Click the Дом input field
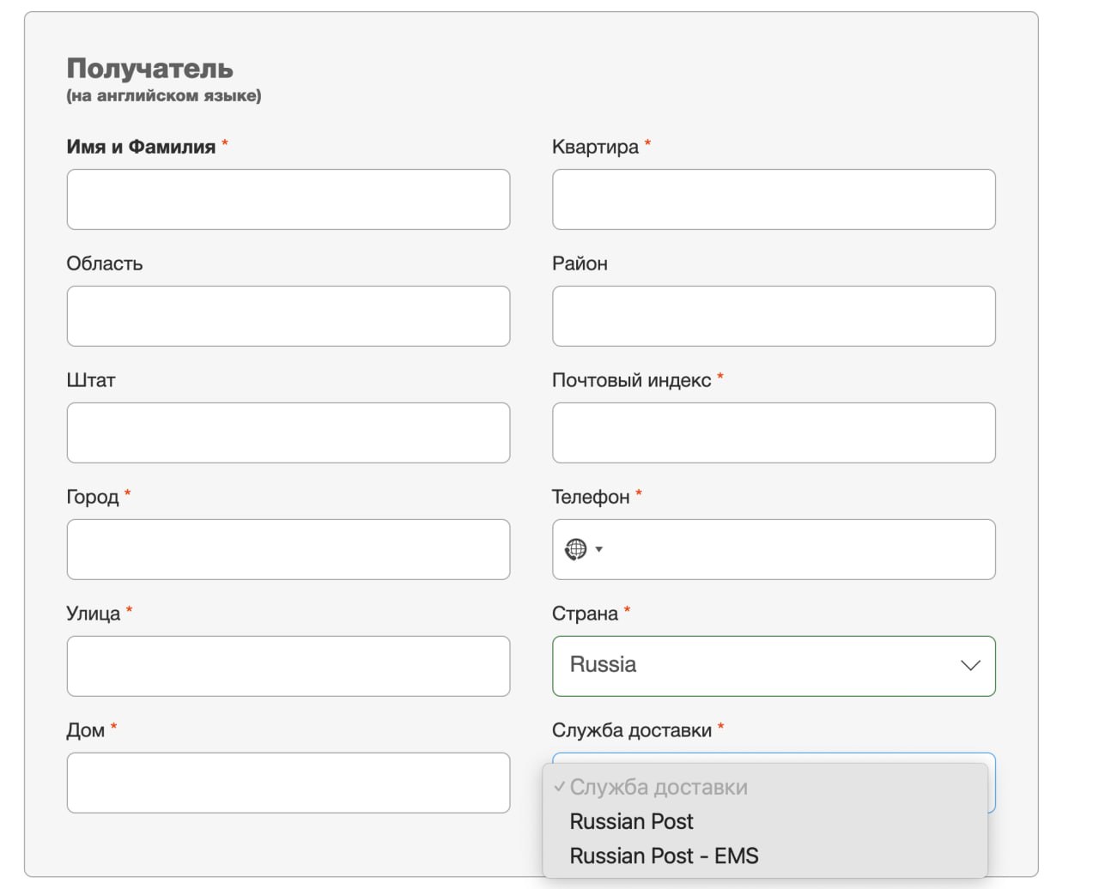1099x889 pixels. click(x=288, y=783)
